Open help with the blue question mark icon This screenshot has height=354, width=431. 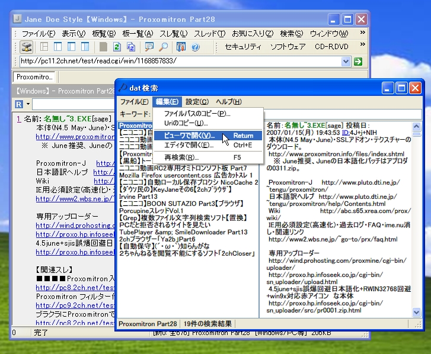click(x=195, y=47)
